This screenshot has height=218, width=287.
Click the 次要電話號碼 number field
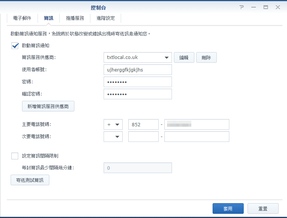pos(197,137)
